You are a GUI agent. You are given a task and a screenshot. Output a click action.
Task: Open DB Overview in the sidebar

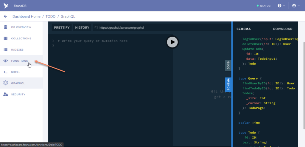coord(21,27)
